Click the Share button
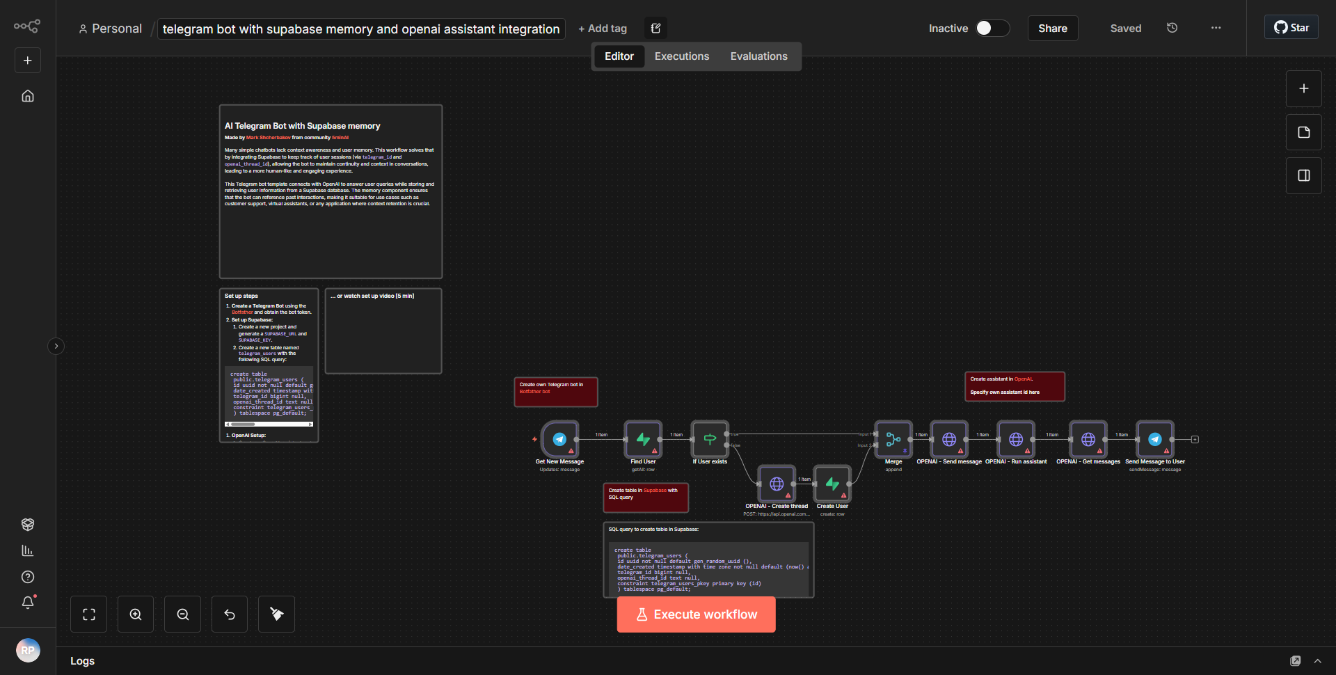This screenshot has width=1336, height=675. (1053, 29)
